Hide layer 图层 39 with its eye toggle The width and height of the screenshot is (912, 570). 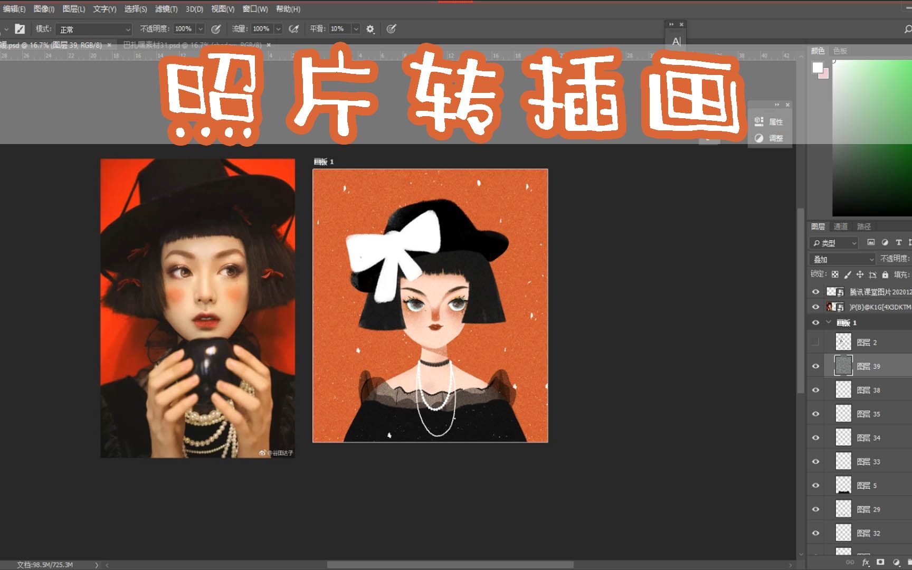(x=816, y=366)
